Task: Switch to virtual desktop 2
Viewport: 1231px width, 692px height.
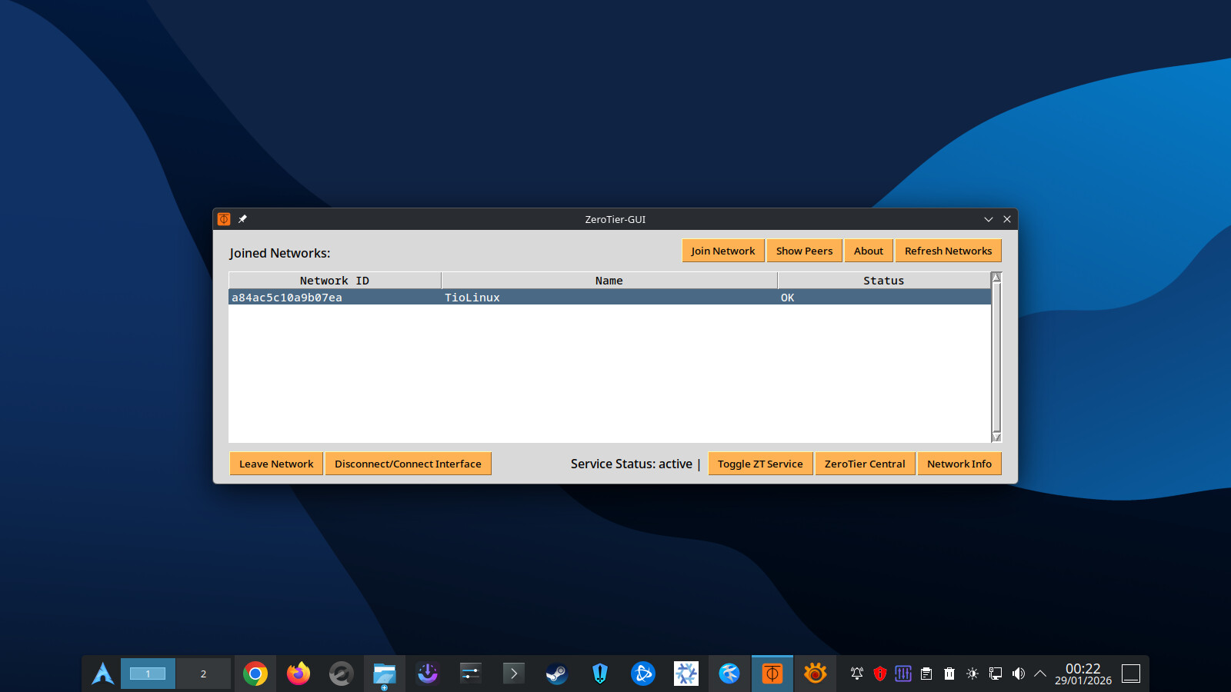Action: click(x=203, y=674)
